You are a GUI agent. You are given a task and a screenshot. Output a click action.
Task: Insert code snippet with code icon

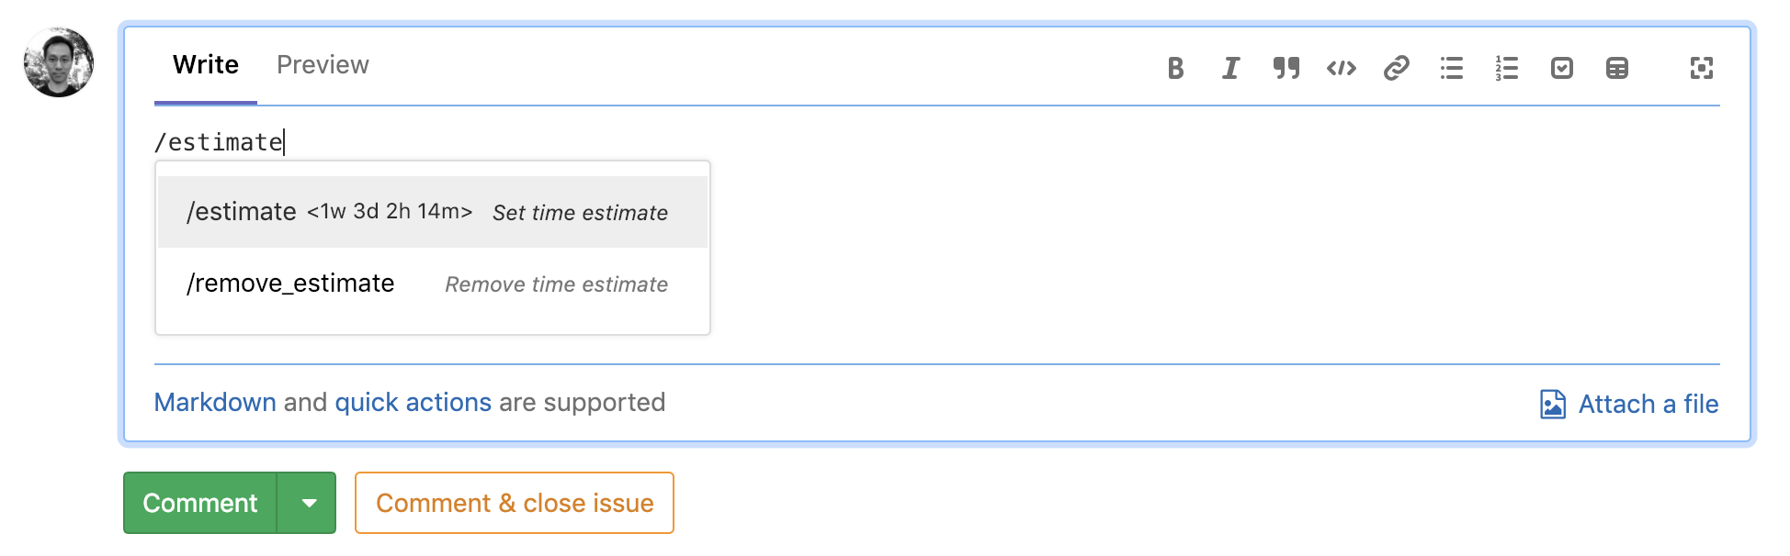click(x=1341, y=68)
